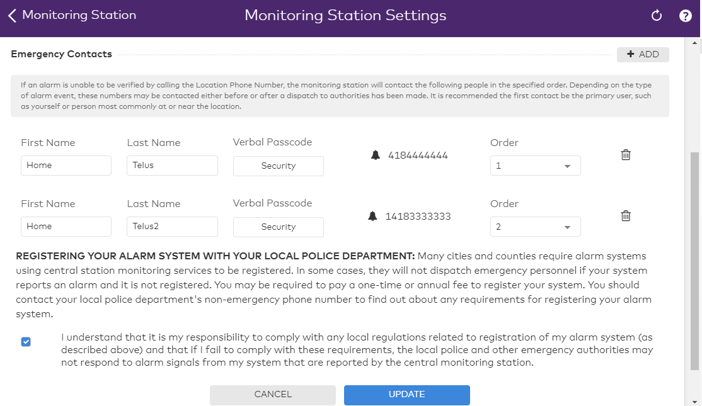Click scrollbar down arrow
Image resolution: width=702 pixels, height=406 pixels.
(x=694, y=402)
